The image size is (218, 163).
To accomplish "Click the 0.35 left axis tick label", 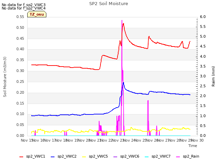I will point(20,60).
